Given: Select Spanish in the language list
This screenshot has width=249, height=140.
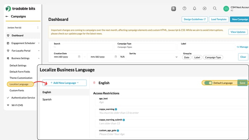Looking at the screenshot, I should click(65, 99).
